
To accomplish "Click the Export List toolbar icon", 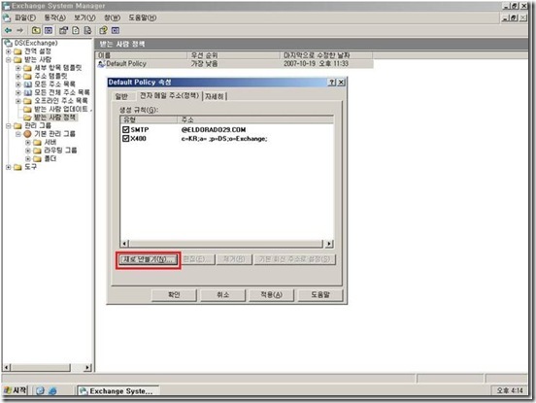I will tap(87, 30).
